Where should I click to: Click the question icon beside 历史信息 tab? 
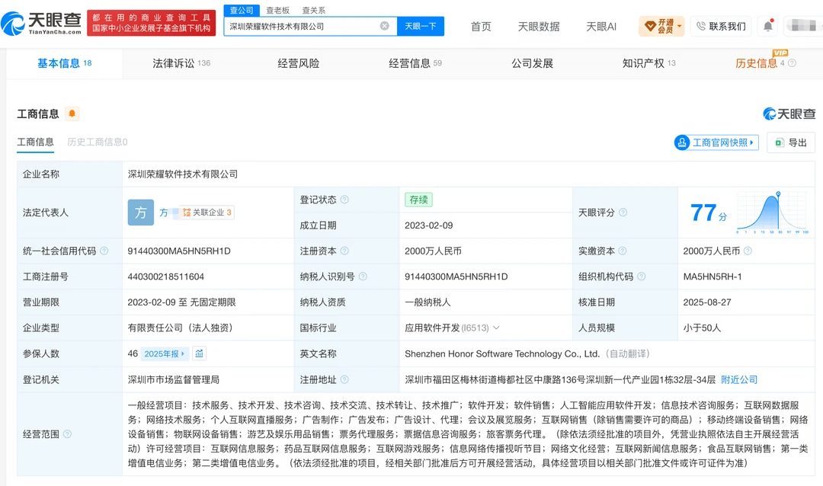(x=792, y=63)
